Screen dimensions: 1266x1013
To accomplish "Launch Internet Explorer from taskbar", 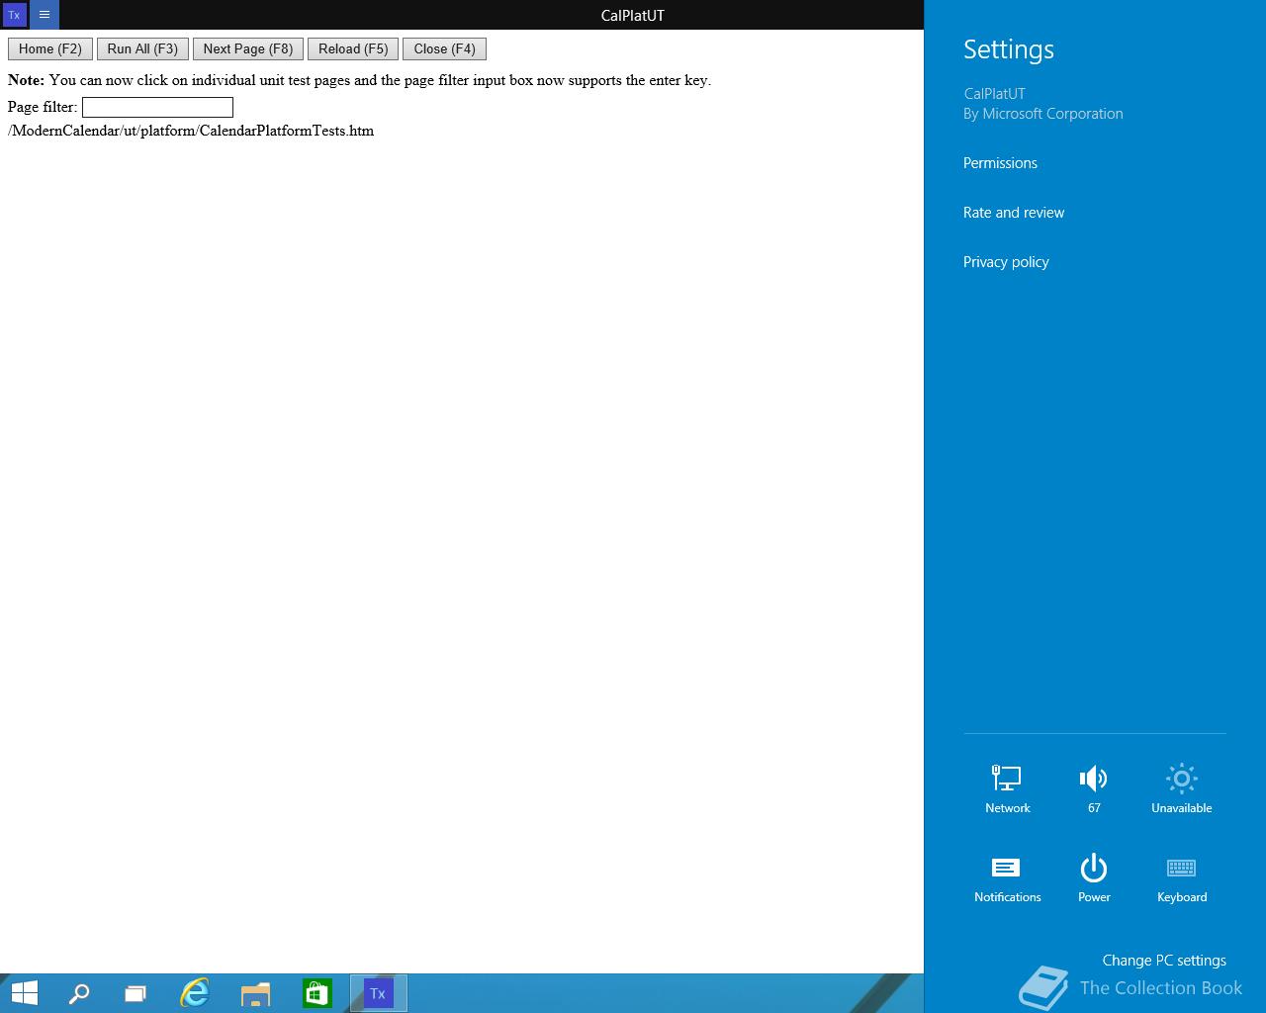I will coord(195,993).
